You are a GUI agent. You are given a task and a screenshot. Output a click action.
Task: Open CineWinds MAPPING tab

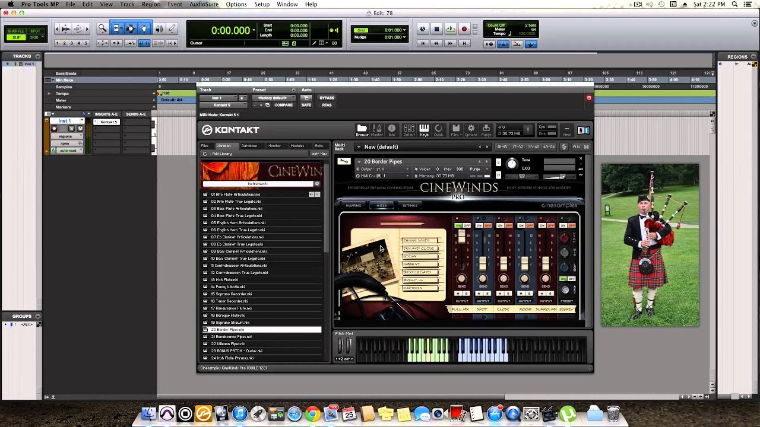(x=354, y=205)
